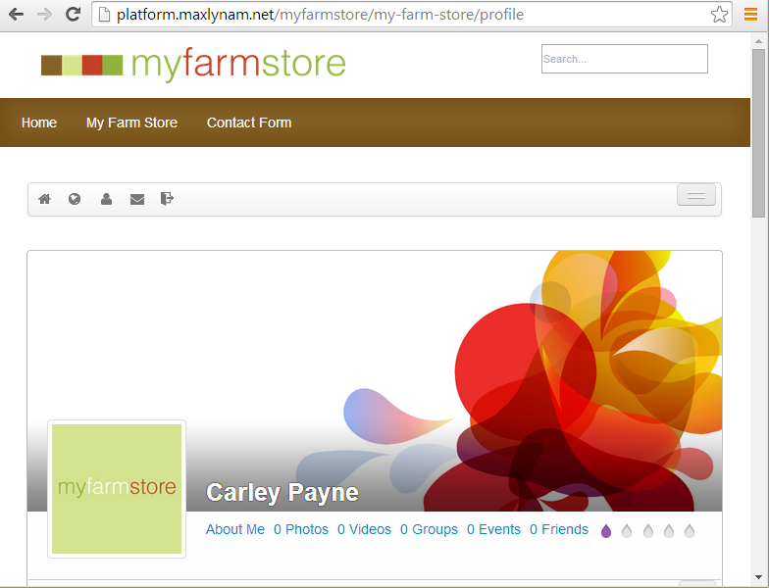Click the page icon in the address bar
This screenshot has height=588, width=769.
coord(104,14)
